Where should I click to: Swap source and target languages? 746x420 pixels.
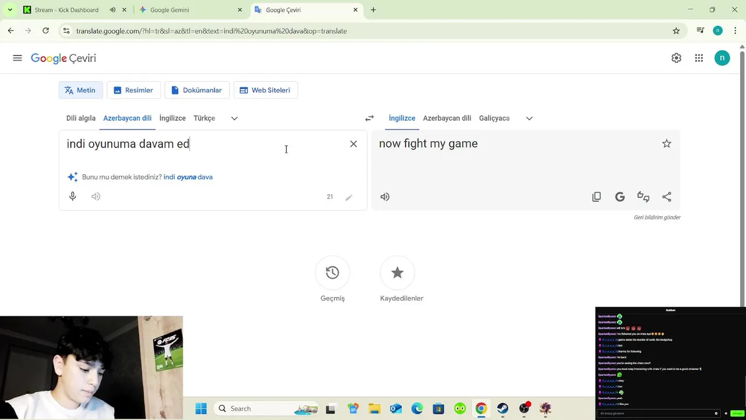pos(370,118)
